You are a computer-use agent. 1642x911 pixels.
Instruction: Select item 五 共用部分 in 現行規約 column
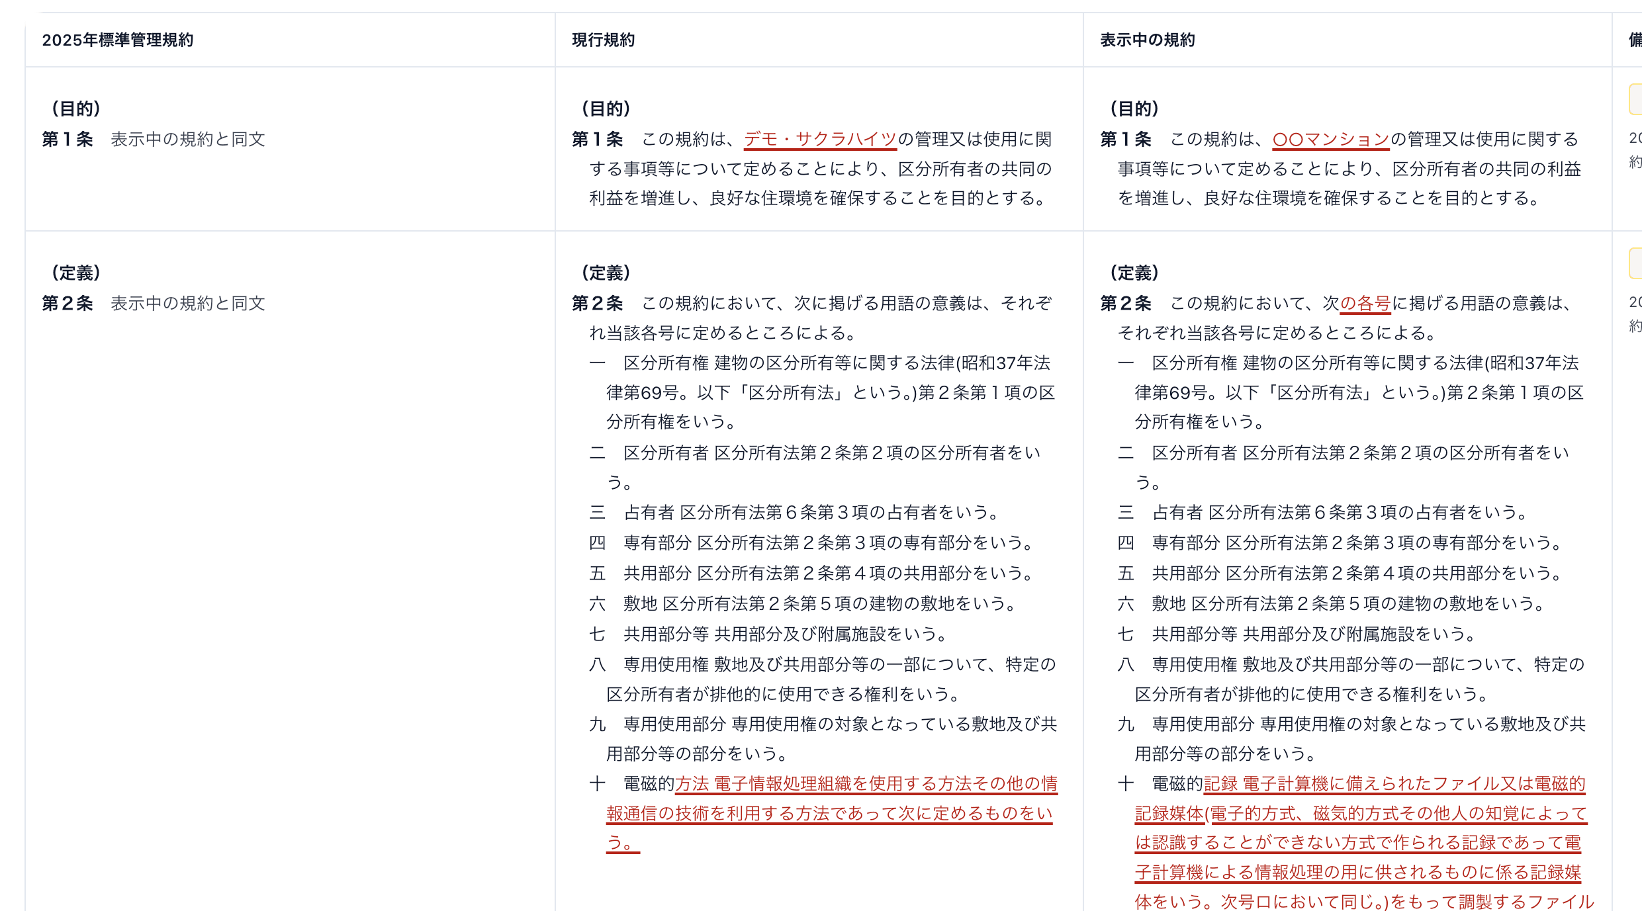(x=811, y=574)
